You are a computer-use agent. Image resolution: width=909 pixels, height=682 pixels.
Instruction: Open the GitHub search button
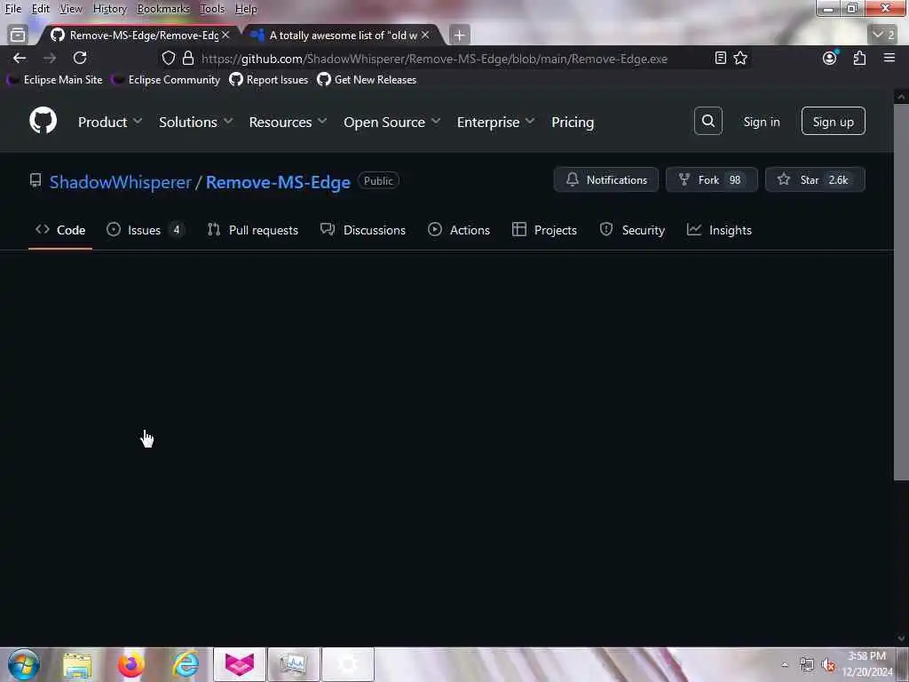pyautogui.click(x=707, y=121)
